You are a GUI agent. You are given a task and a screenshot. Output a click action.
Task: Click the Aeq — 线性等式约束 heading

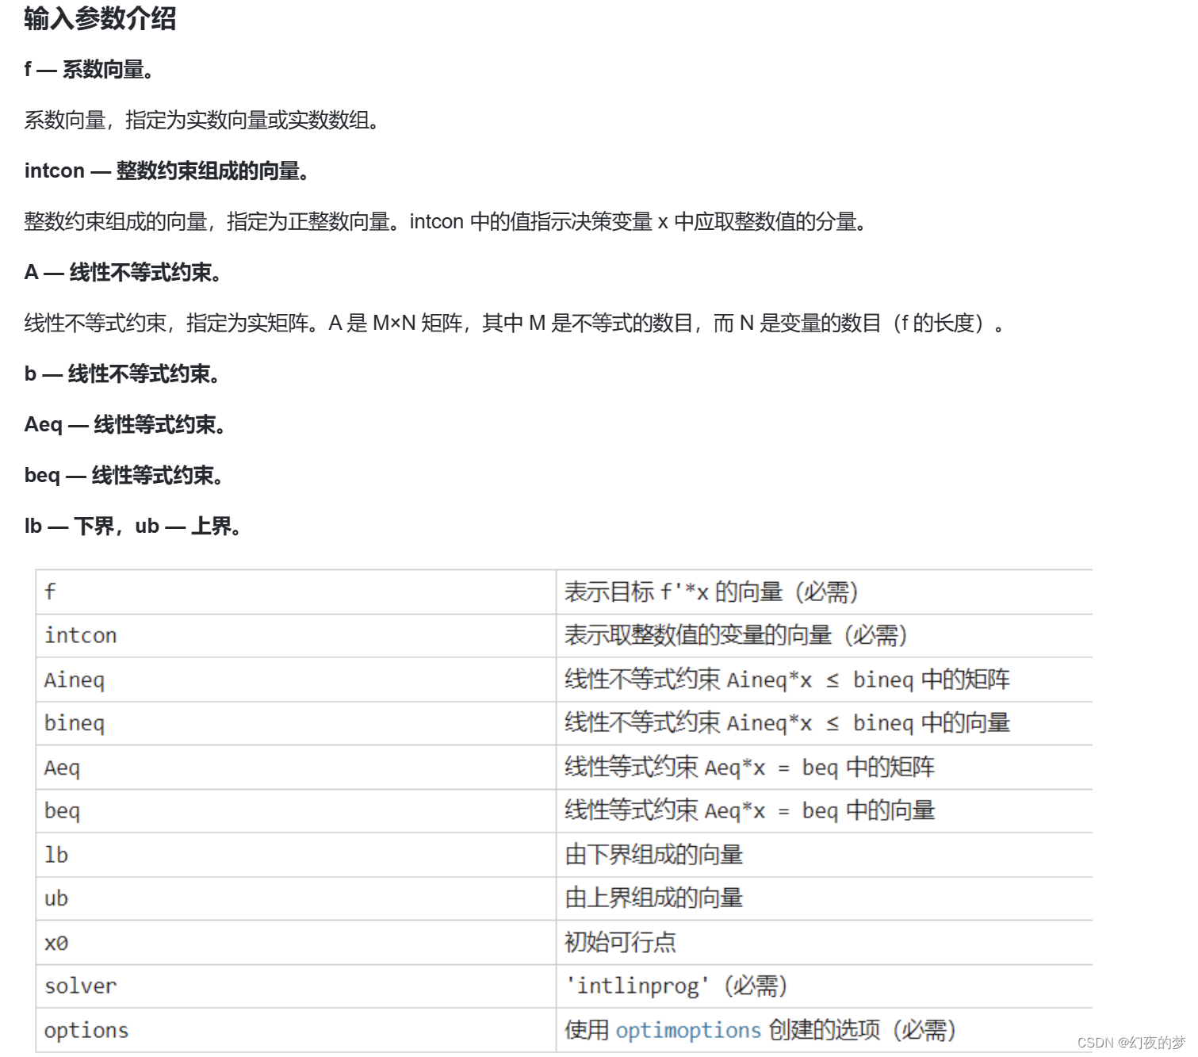point(126,425)
